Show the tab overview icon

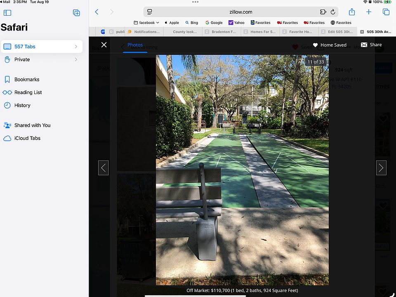click(x=386, y=12)
